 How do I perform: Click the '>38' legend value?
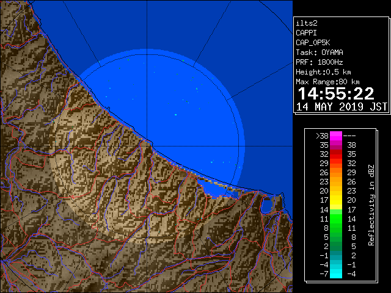(322, 136)
